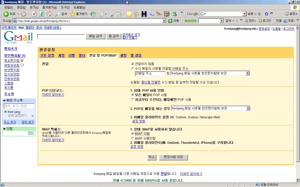Click the blue star bookmark icon in Google toolbar
Viewport: 300px width, 187px height.
click(x=267, y=14)
